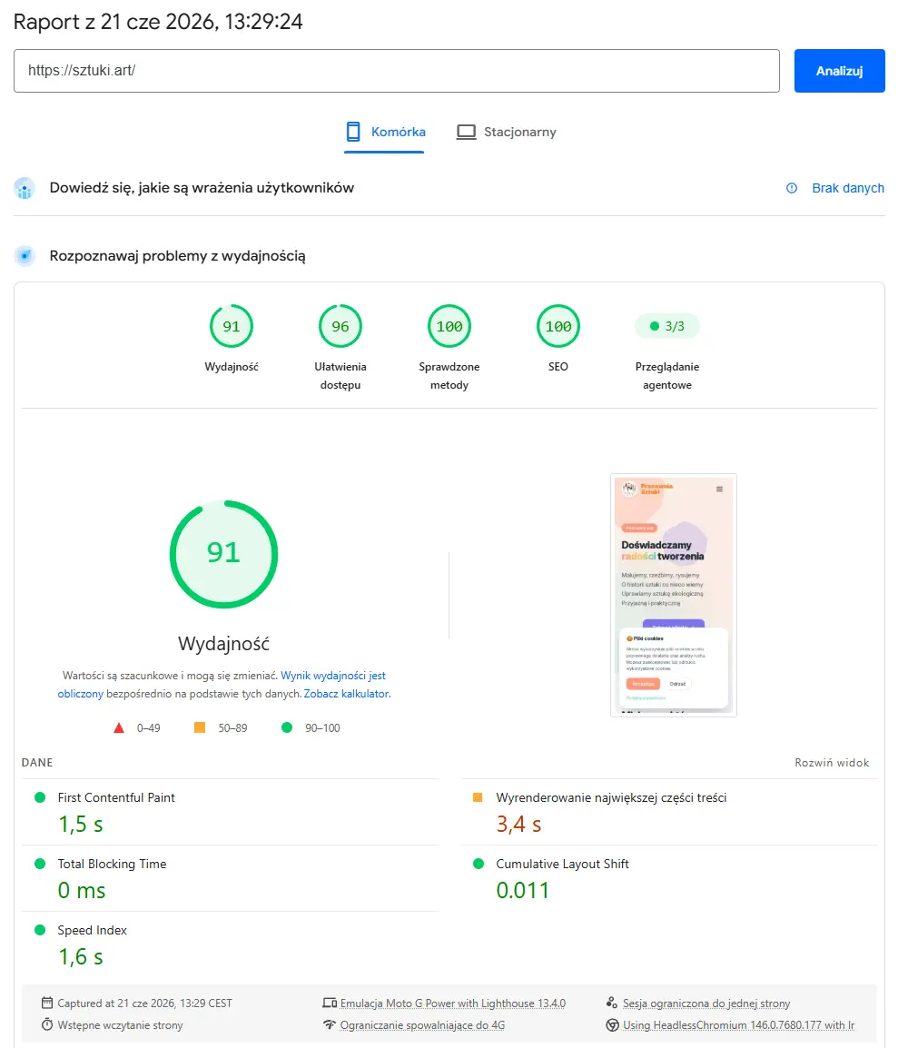The image size is (898, 1048).
Task: Click the green dot beside First Contentful Paint
Action: pyautogui.click(x=39, y=797)
